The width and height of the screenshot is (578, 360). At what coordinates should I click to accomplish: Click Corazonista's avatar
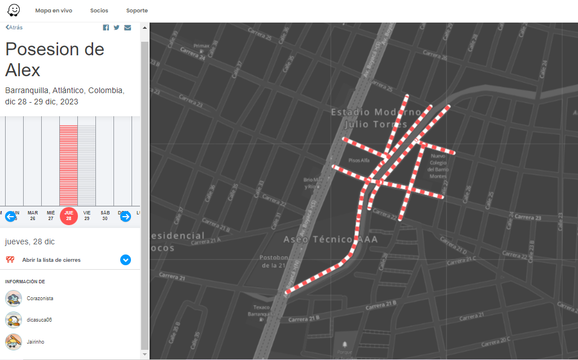pyautogui.click(x=14, y=298)
